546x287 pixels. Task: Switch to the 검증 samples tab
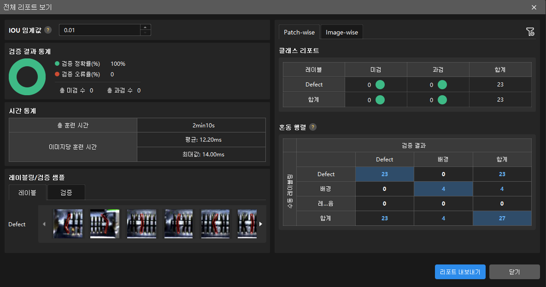point(66,193)
